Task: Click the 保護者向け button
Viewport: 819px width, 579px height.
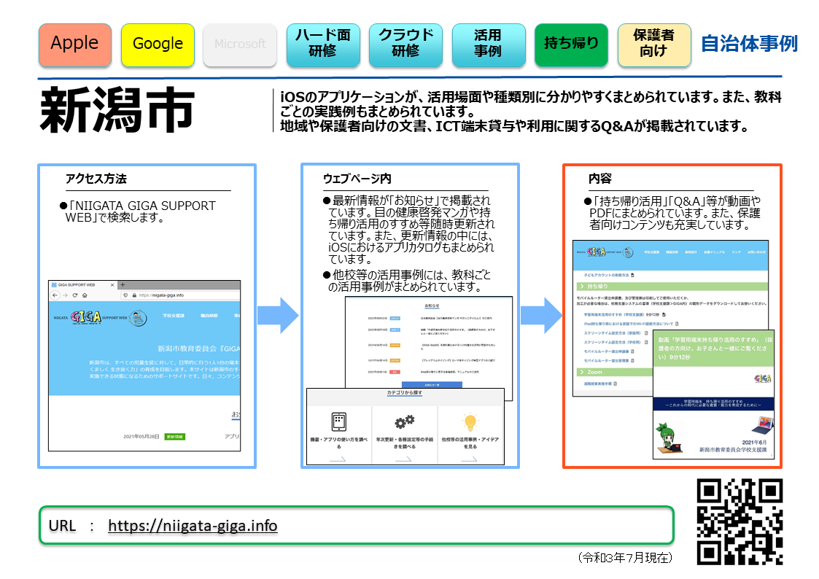Action: (654, 44)
